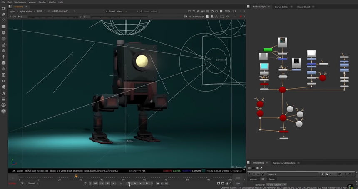The image size is (358, 189).
Task: Open the sRGB (default) colorspace dropdown
Action: pyautogui.click(x=63, y=11)
